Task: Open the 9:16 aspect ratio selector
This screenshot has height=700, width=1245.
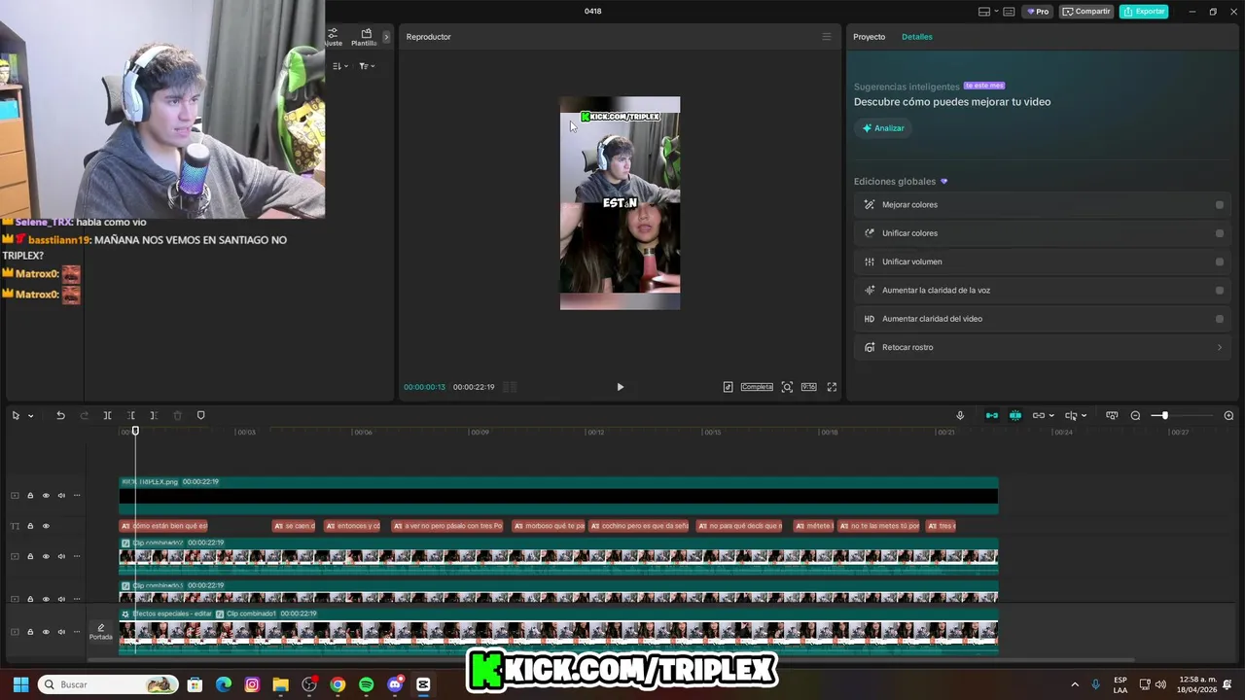Action: [808, 387]
